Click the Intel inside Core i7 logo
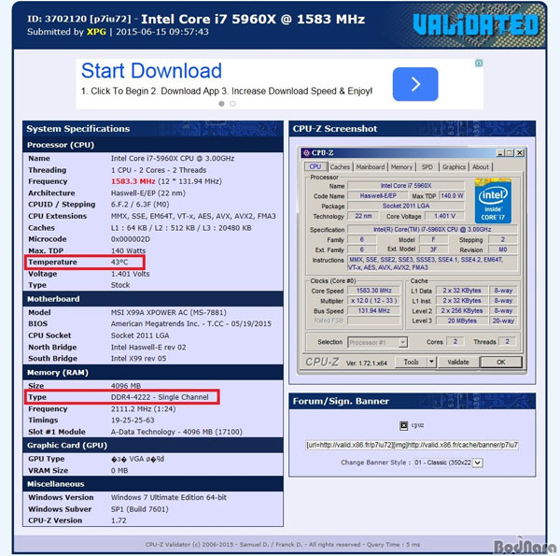 tap(493, 201)
